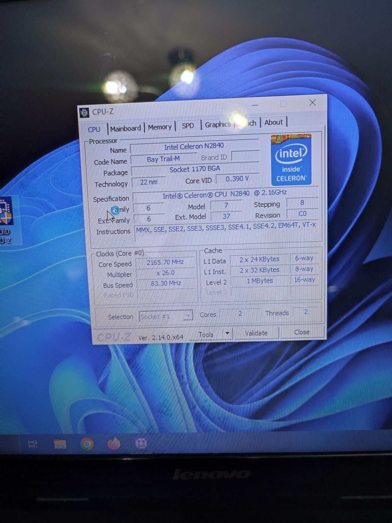Viewport: 392px width, 523px height.
Task: Click the Stepping value 8
Action: tap(302, 203)
